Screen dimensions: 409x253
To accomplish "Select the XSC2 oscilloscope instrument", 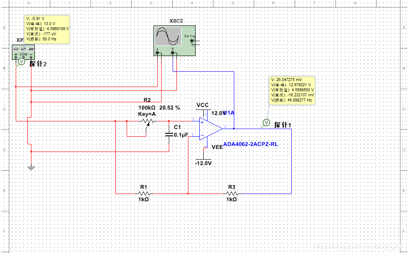I will (174, 41).
